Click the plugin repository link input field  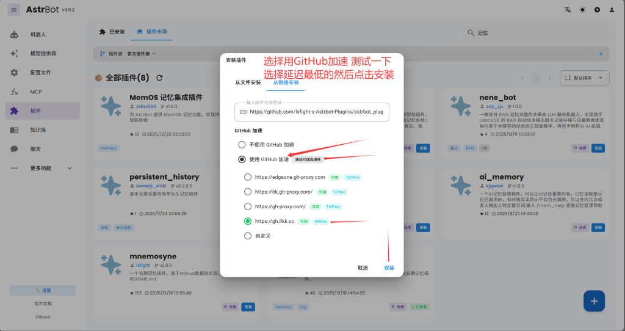(x=316, y=112)
